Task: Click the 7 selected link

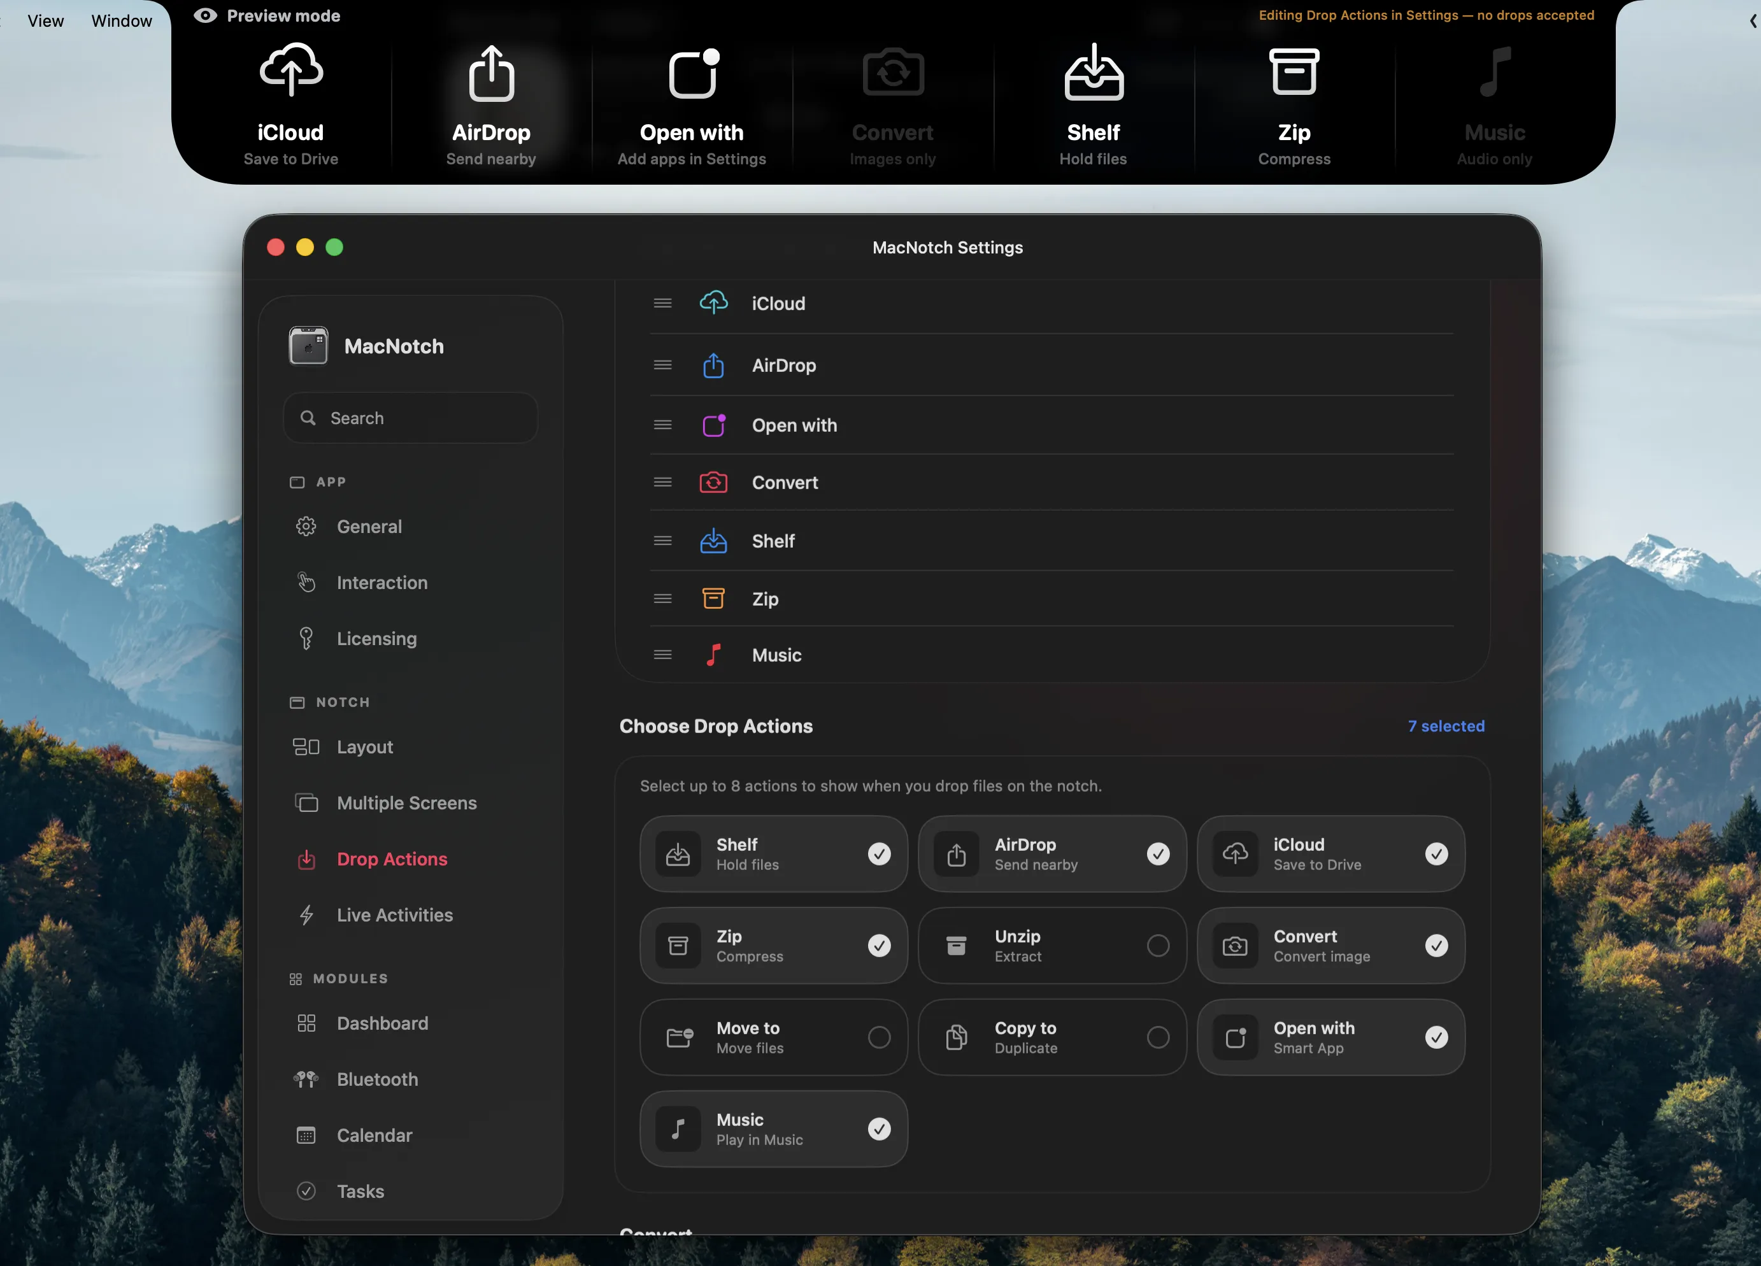Action: click(1445, 726)
